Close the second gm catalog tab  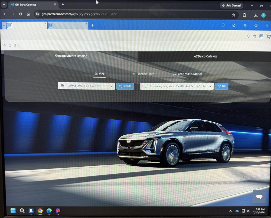tap(87, 23)
